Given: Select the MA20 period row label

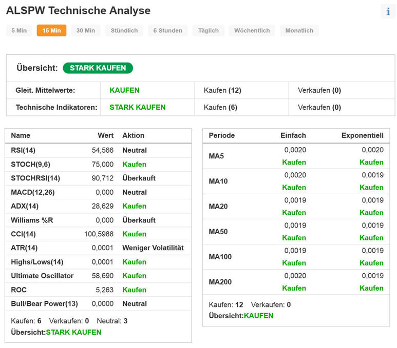Looking at the screenshot, I should click(218, 207).
